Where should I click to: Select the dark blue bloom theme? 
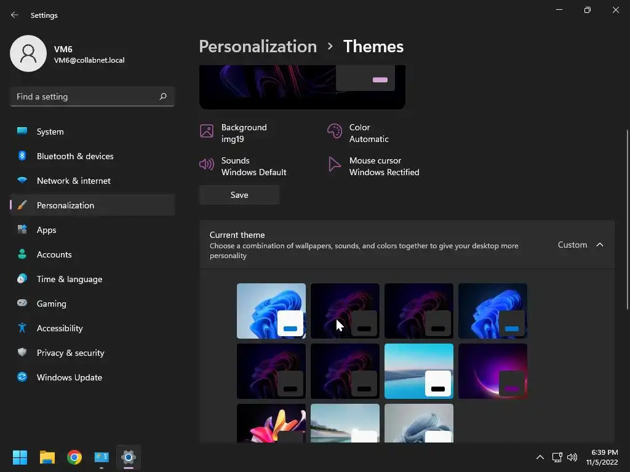[x=493, y=310]
